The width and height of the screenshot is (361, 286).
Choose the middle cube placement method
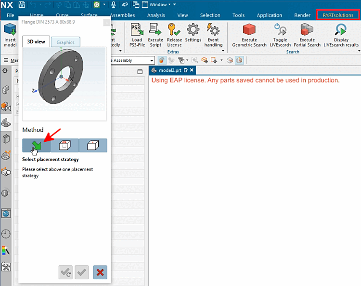[64, 145]
